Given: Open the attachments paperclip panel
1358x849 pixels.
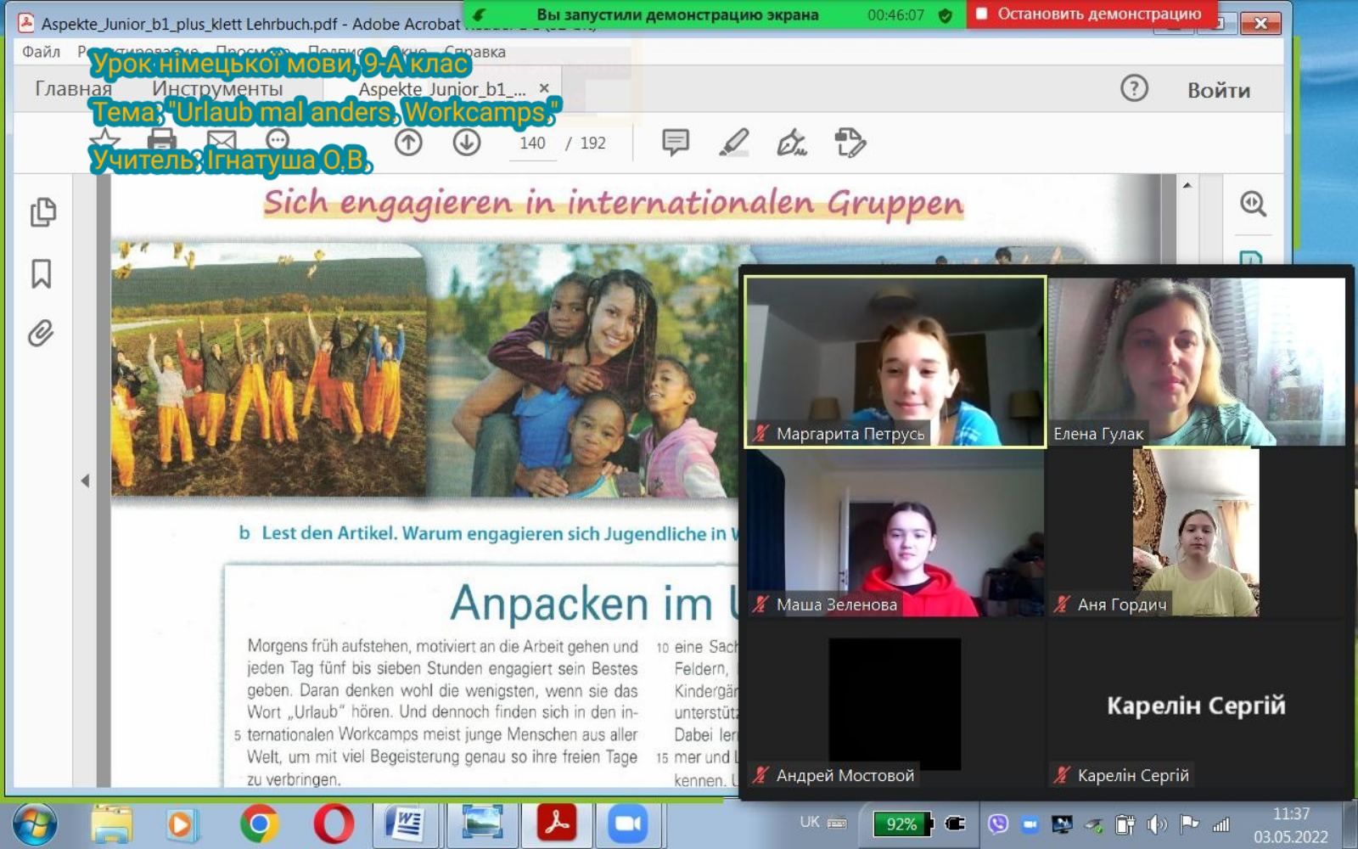Looking at the screenshot, I should pos(41,334).
